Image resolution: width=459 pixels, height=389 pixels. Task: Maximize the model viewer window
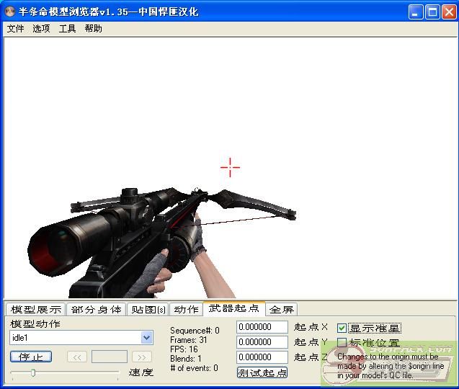click(432, 12)
